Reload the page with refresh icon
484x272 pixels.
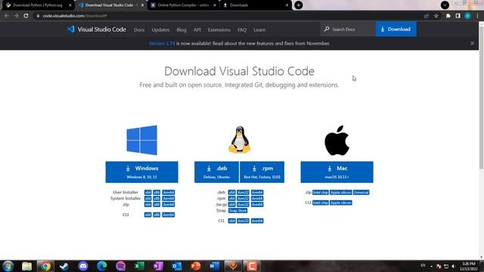tap(26, 16)
